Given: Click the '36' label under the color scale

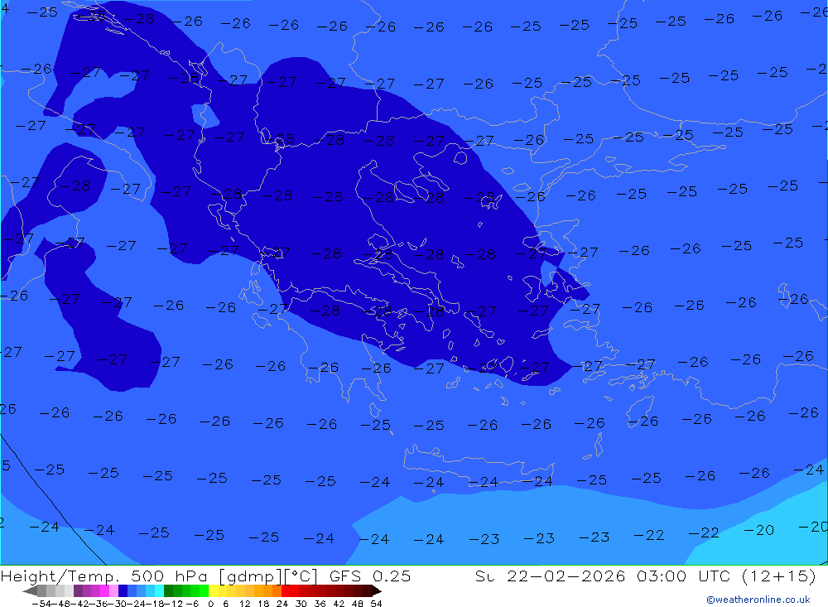Looking at the screenshot, I should click(320, 604).
